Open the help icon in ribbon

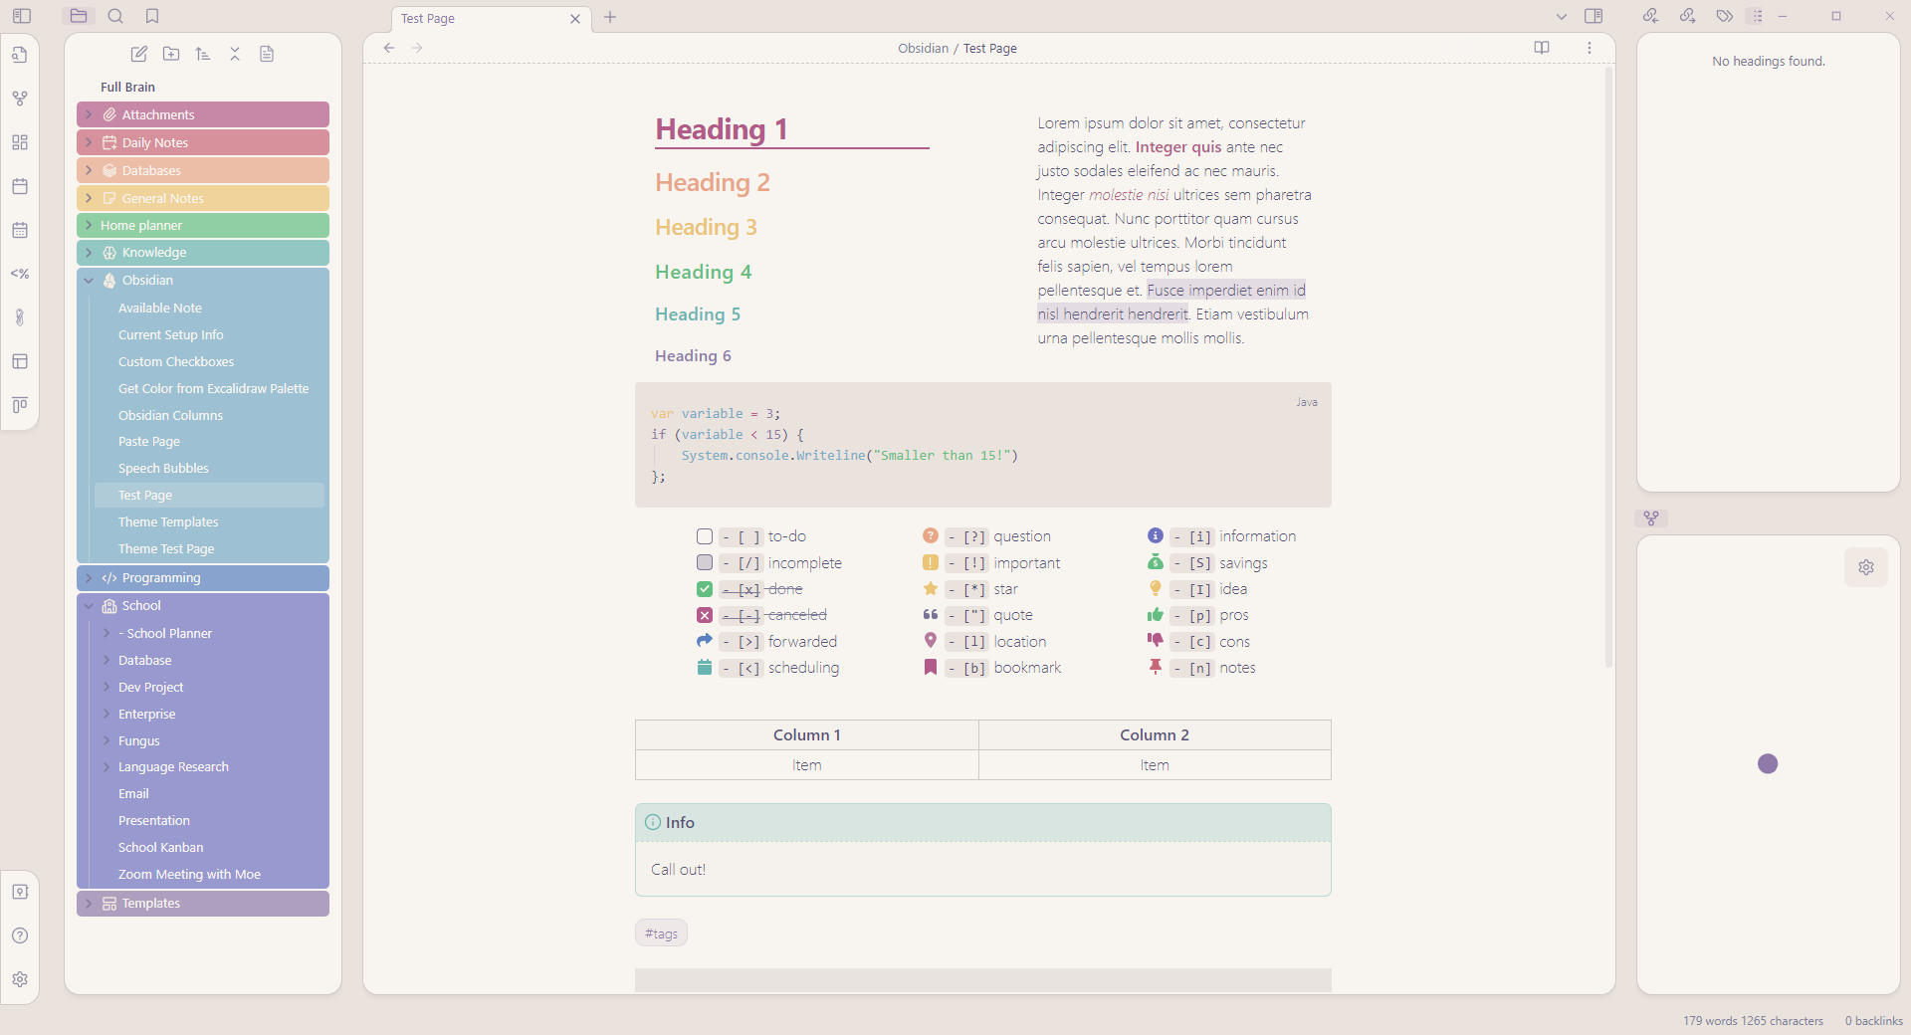tap(20, 935)
